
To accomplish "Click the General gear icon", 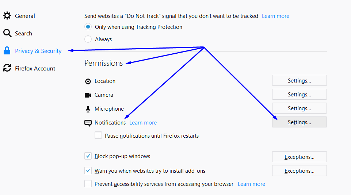I will pyautogui.click(x=7, y=16).
